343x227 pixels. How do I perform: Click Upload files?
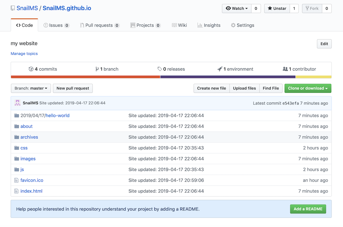coord(244,88)
